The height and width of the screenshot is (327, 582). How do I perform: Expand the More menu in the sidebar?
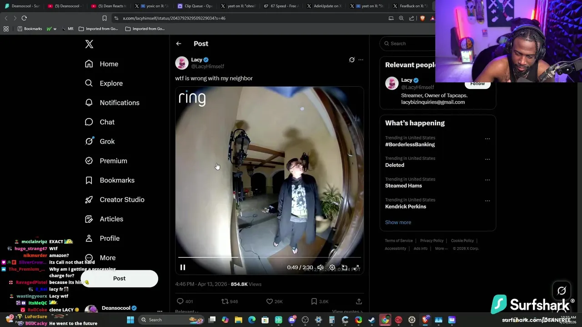click(x=100, y=258)
